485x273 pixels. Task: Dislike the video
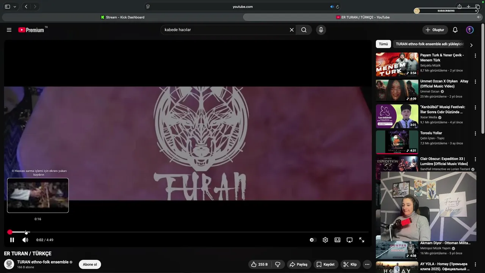coord(277,264)
